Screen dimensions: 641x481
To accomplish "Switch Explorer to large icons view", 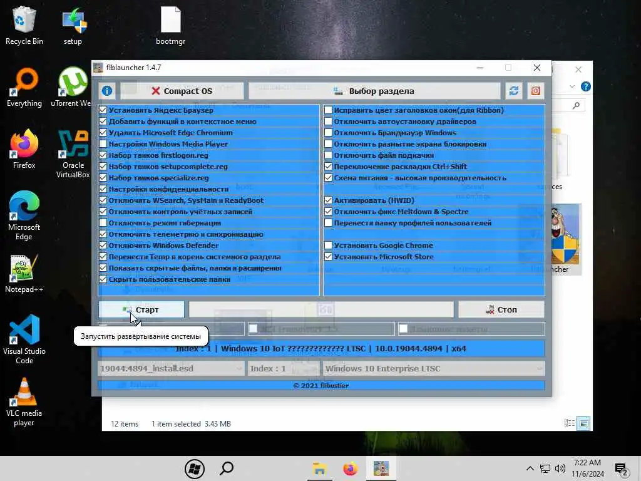I will click(x=584, y=423).
